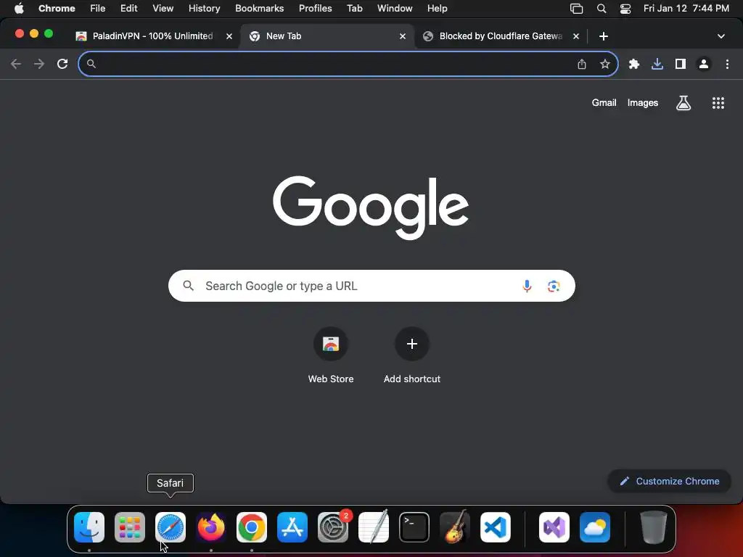The height and width of the screenshot is (557, 743).
Task: Open Chrome's three-dot menu
Action: point(727,64)
